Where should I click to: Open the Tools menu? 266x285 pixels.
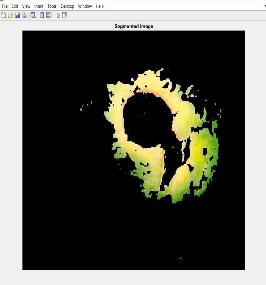(x=52, y=6)
